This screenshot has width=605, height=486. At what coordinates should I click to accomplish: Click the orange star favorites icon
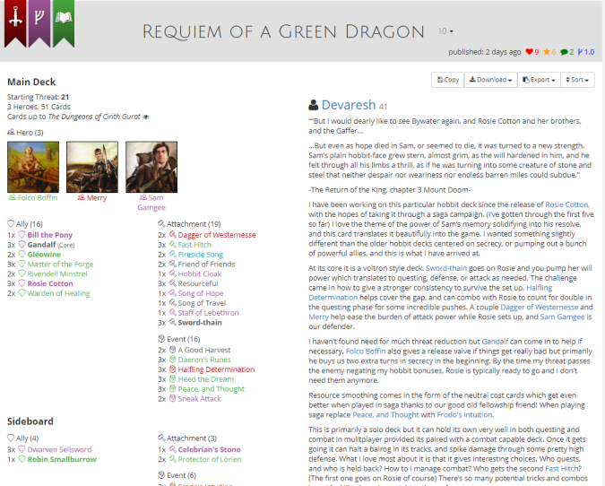click(547, 52)
